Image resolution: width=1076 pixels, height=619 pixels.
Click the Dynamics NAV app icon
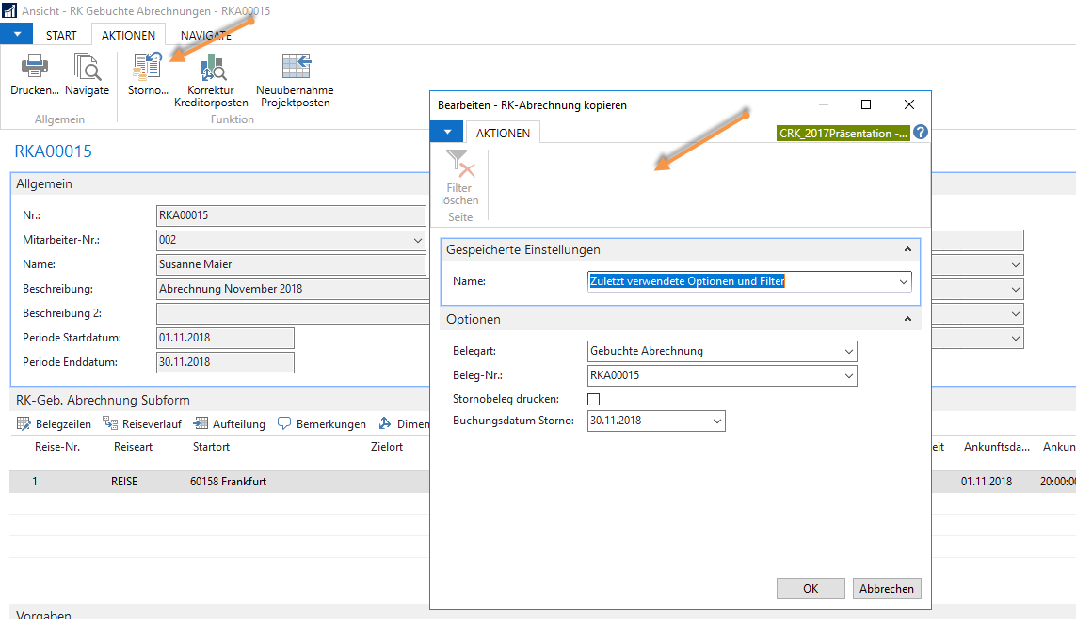click(9, 10)
